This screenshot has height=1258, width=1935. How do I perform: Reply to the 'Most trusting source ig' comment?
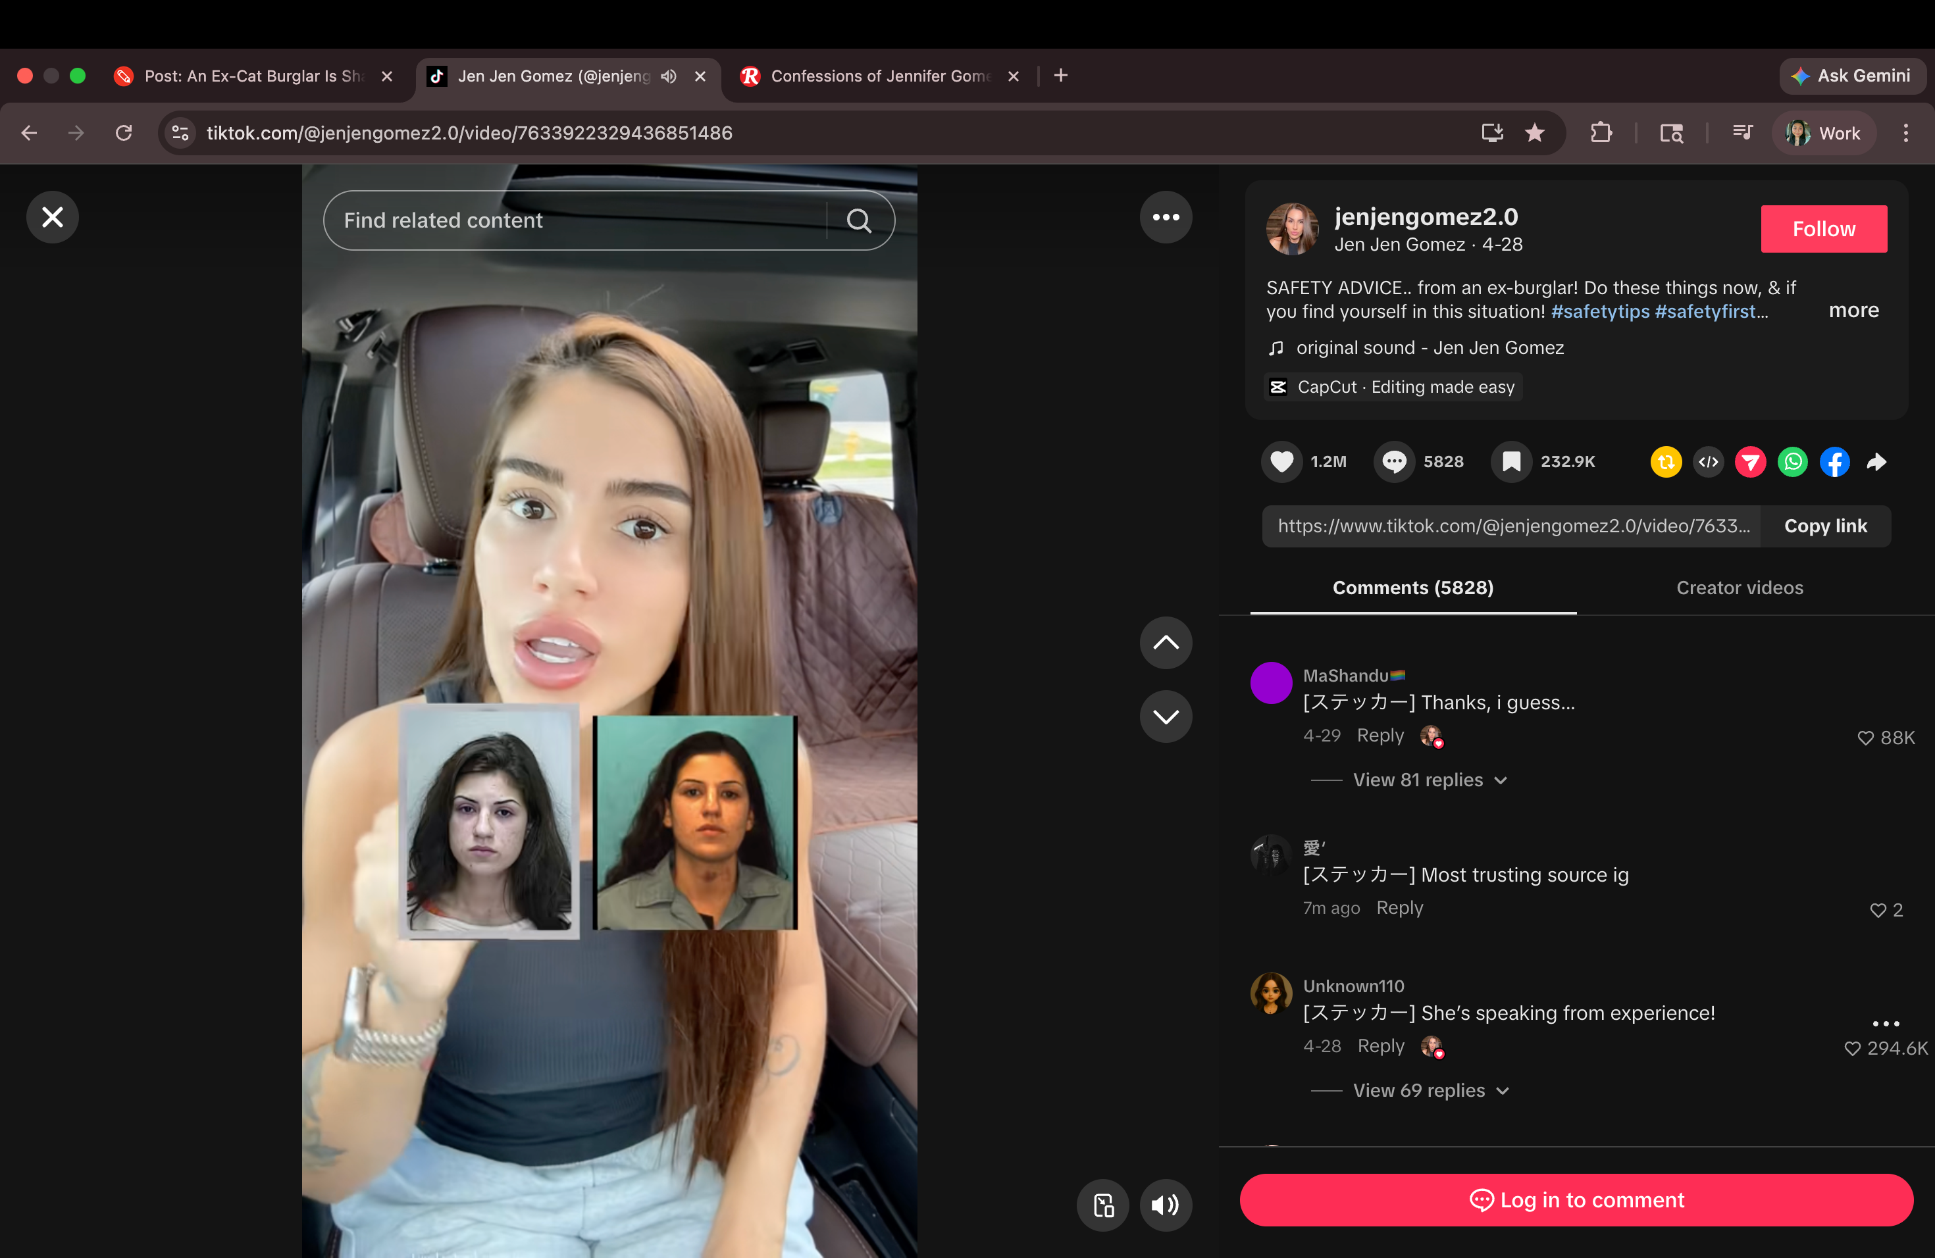(x=1399, y=908)
